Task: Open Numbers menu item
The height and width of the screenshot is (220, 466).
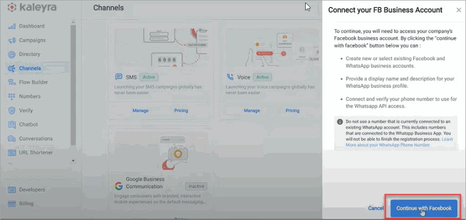Action: click(x=30, y=96)
